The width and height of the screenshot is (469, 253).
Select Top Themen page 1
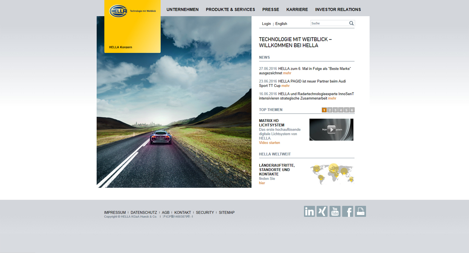(x=325, y=110)
